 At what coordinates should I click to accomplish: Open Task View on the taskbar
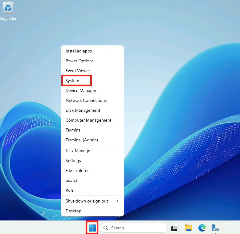pos(175,228)
